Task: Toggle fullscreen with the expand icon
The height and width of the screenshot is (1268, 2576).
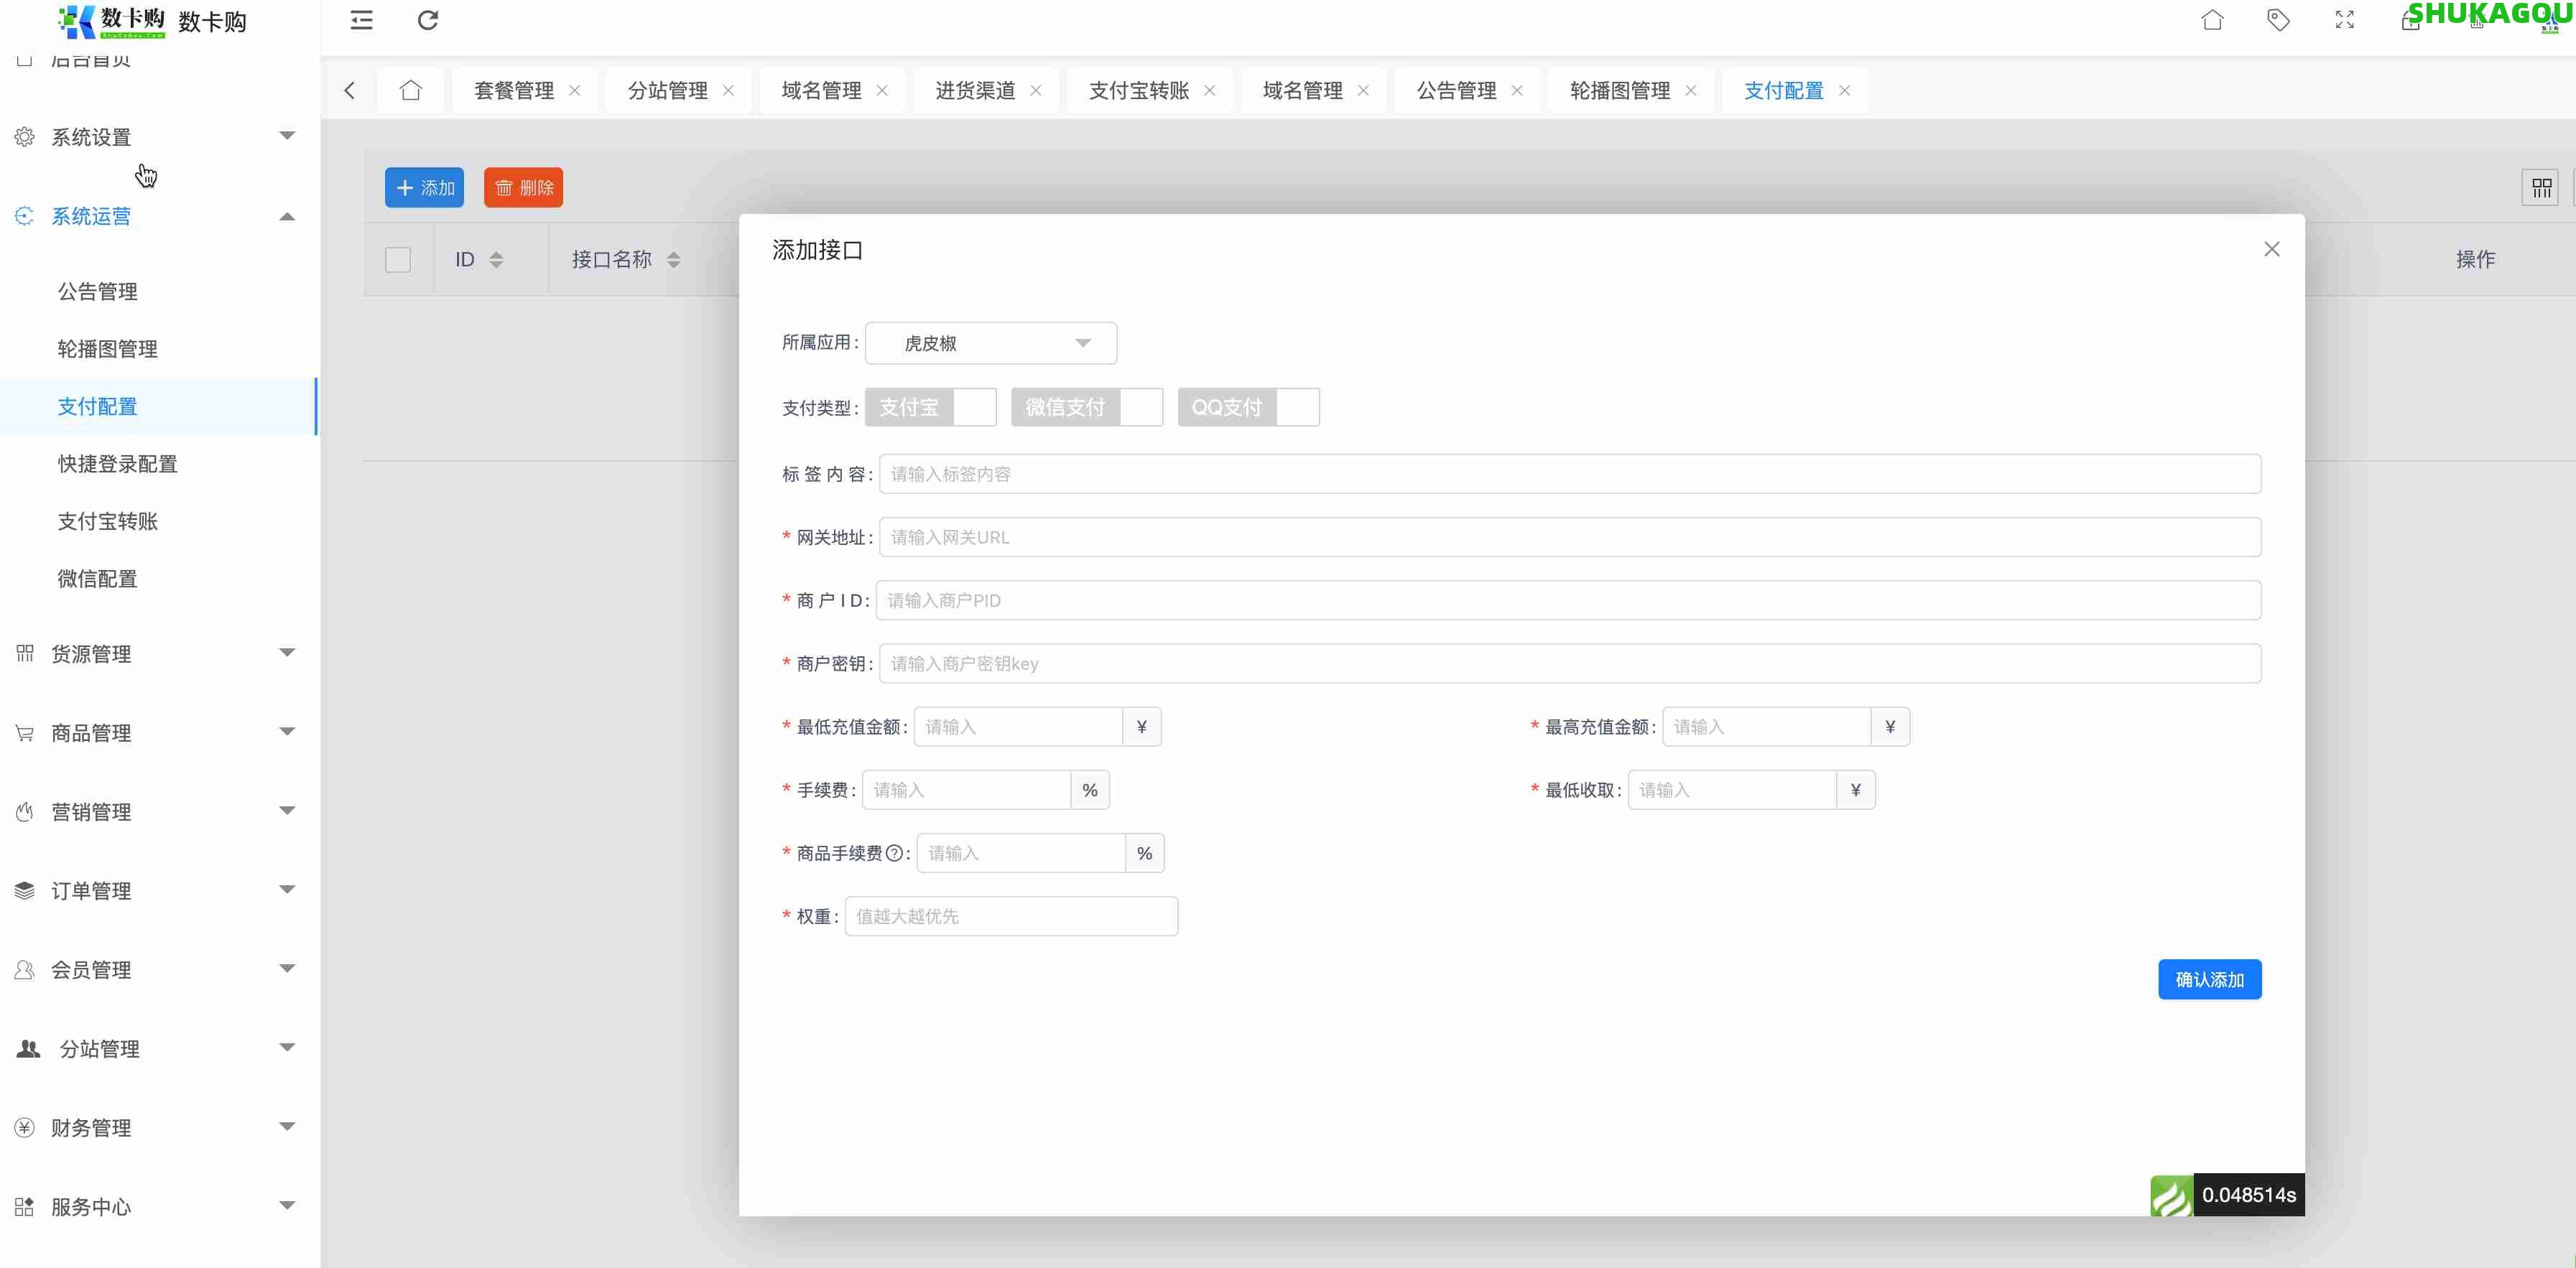Action: click(x=2344, y=19)
